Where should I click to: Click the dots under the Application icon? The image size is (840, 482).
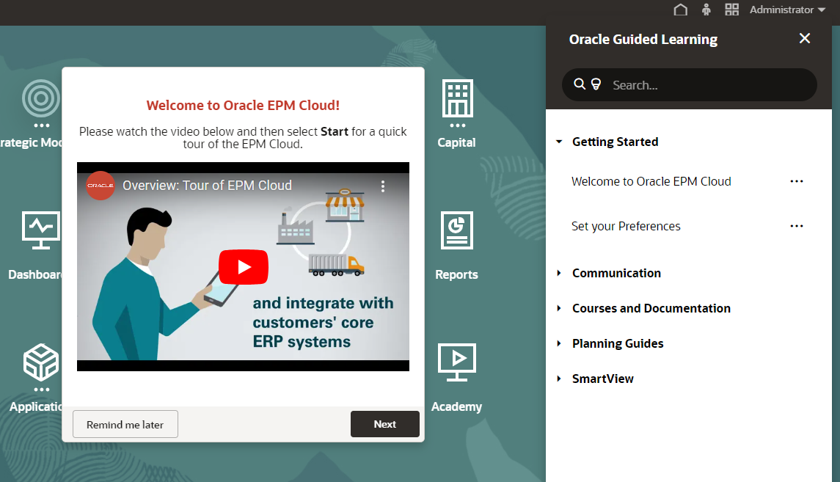click(x=41, y=390)
